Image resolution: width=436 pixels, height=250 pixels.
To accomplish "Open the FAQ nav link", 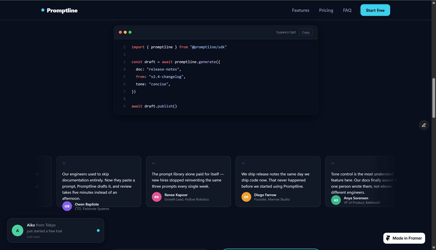I will pyautogui.click(x=347, y=10).
